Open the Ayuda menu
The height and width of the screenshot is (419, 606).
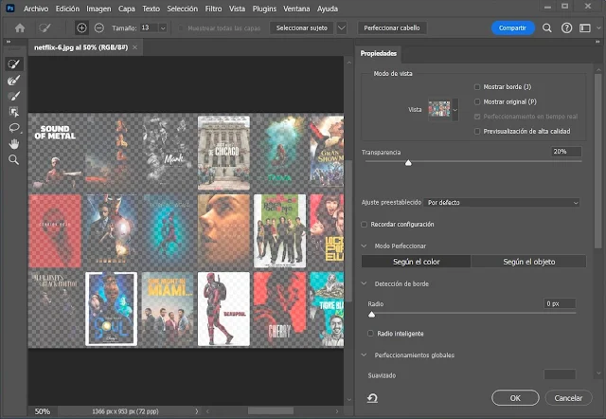click(328, 9)
